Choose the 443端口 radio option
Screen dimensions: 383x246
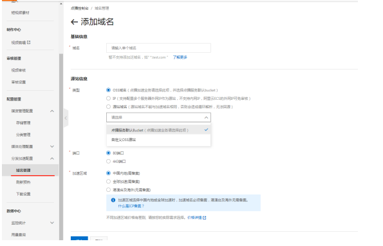click(108, 162)
